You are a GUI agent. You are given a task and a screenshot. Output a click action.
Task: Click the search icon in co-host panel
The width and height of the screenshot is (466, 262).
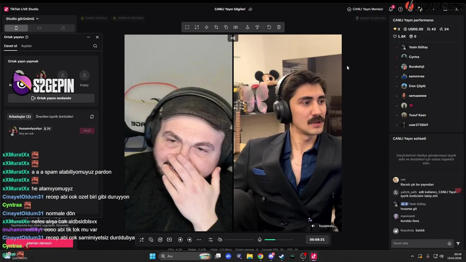coord(95,46)
